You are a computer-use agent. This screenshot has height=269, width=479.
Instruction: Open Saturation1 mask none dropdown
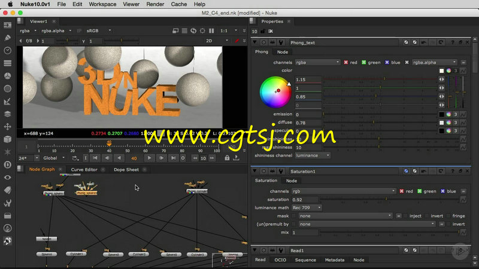pyautogui.click(x=345, y=216)
